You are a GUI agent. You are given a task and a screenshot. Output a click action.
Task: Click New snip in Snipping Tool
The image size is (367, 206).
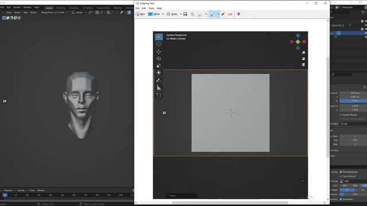click(x=140, y=14)
